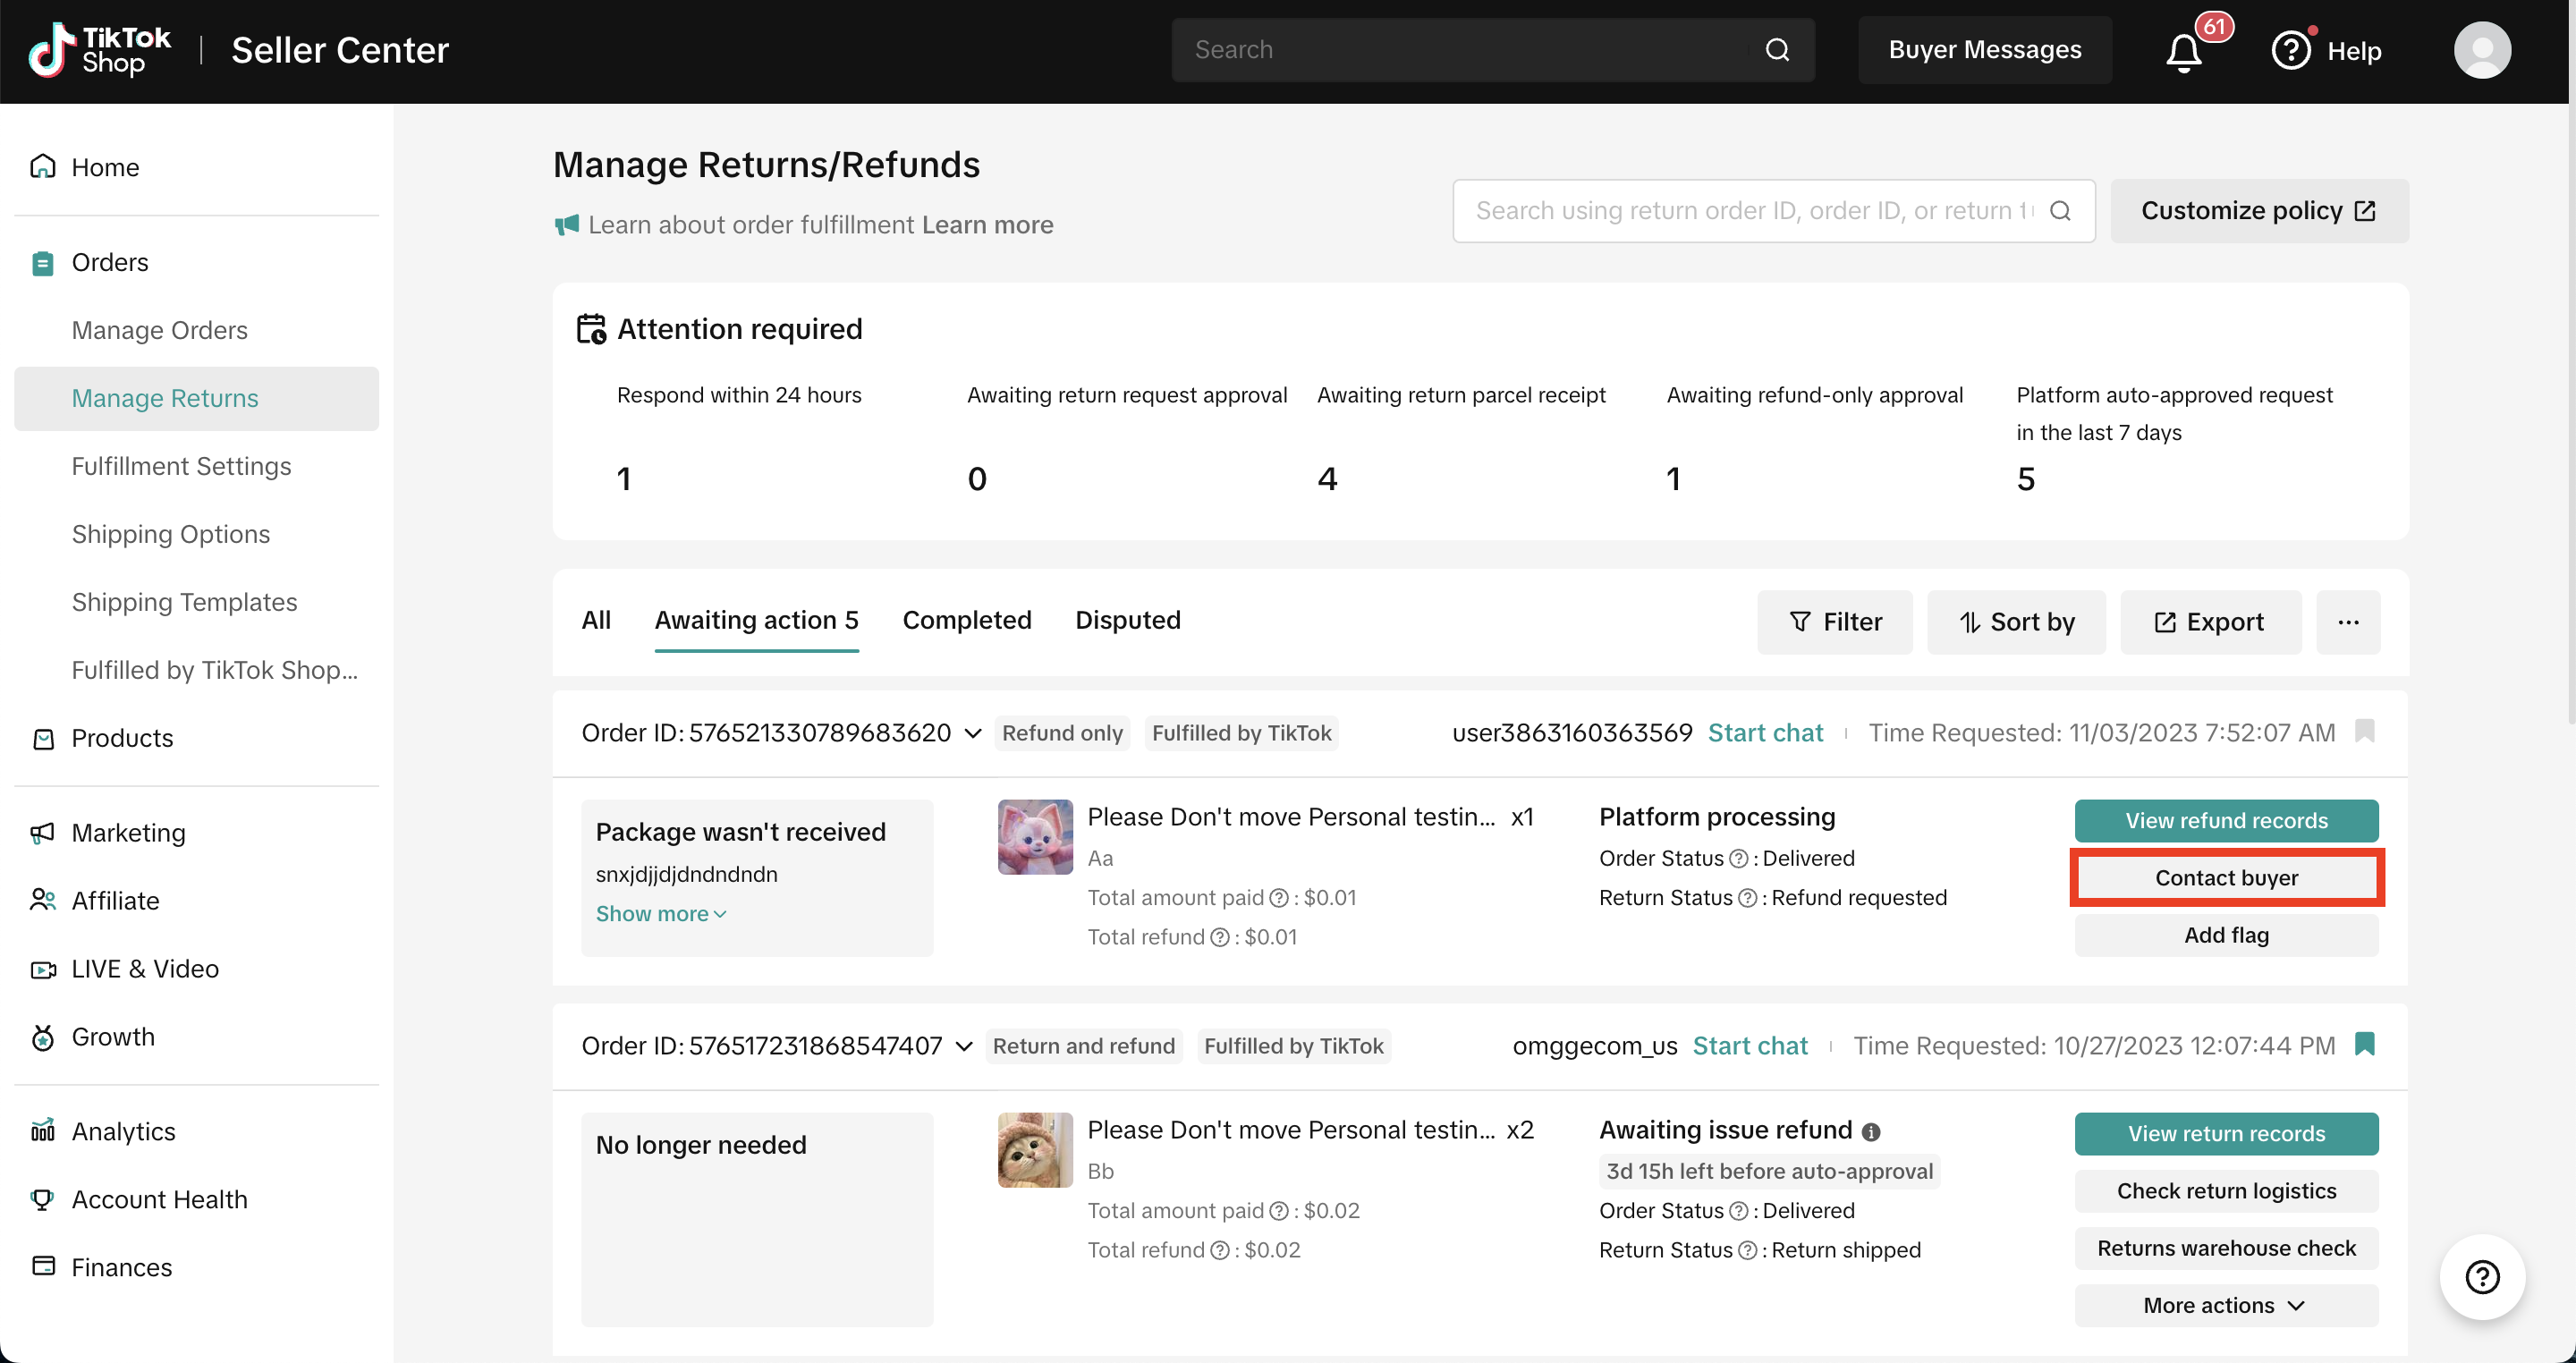Click View refund records button
Screen dimensions: 2576x1363
(x=2226, y=820)
